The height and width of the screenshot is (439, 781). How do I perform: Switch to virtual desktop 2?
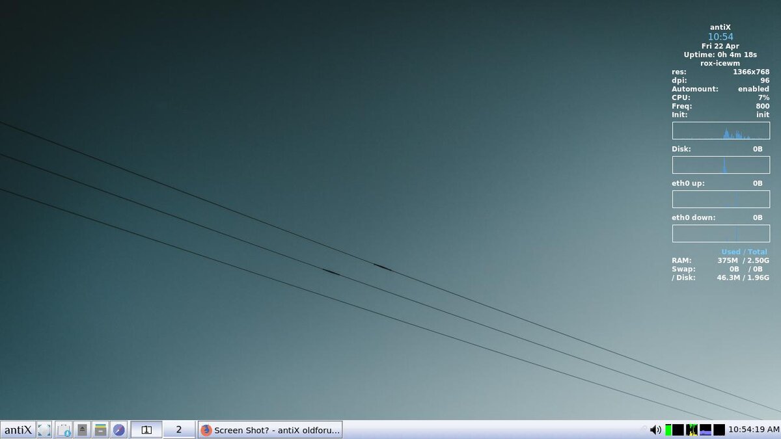178,429
